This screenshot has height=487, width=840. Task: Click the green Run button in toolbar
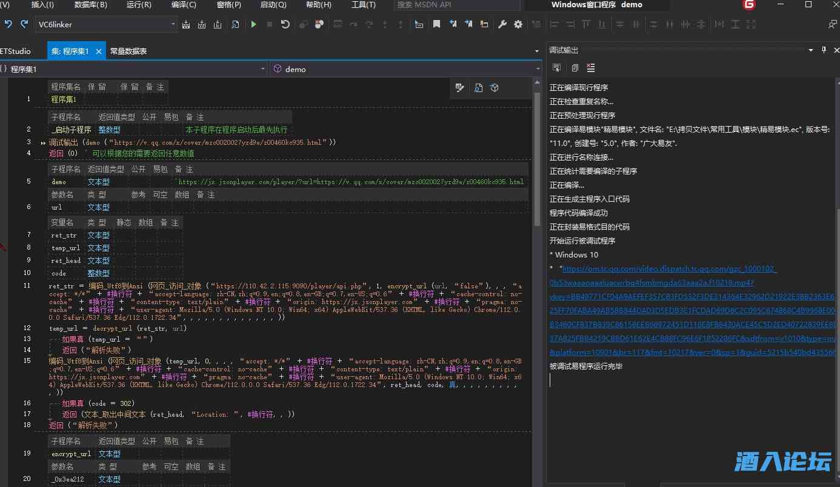coord(253,24)
